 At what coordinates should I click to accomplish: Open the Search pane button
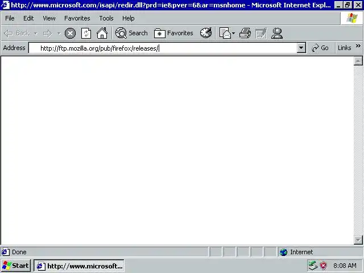pyautogui.click(x=131, y=33)
